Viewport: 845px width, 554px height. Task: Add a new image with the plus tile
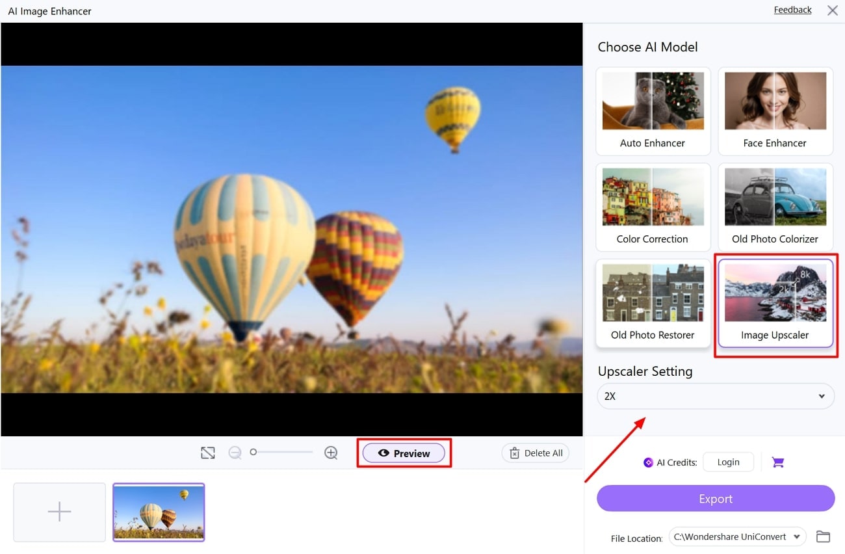coord(59,512)
